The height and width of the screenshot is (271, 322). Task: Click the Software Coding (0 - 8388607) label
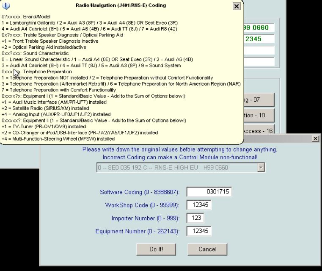(x=140, y=192)
